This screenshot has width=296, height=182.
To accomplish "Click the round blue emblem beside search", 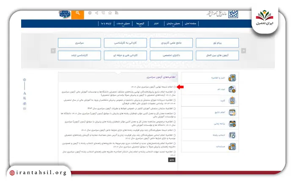I will click(x=65, y=14).
